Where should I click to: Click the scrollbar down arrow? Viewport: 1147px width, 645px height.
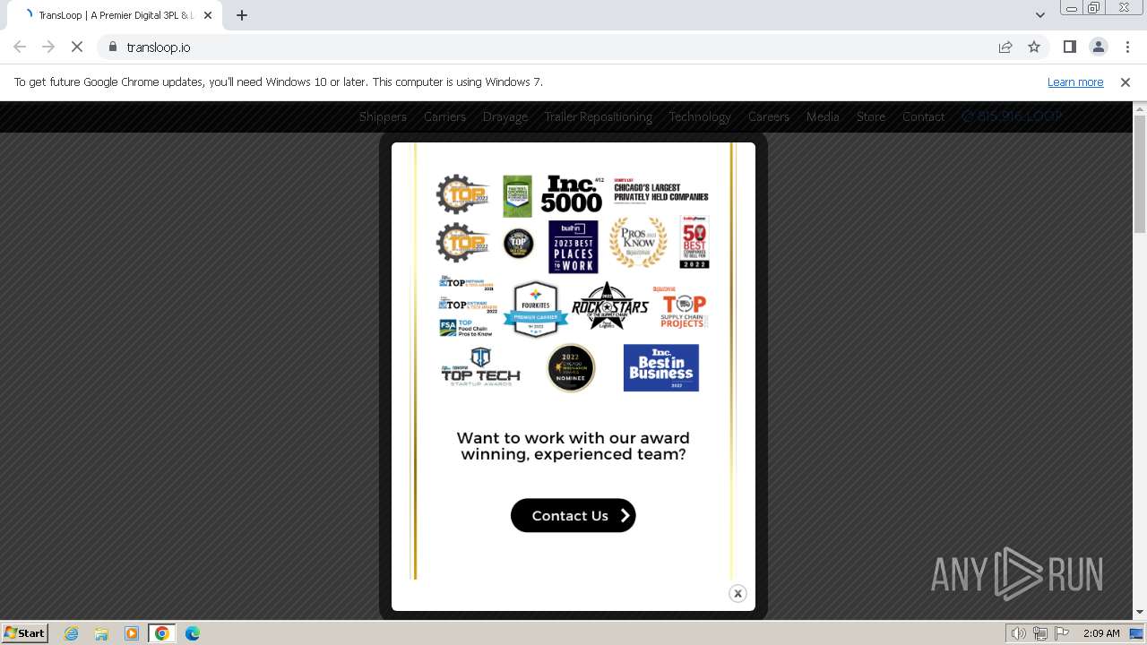pos(1140,613)
